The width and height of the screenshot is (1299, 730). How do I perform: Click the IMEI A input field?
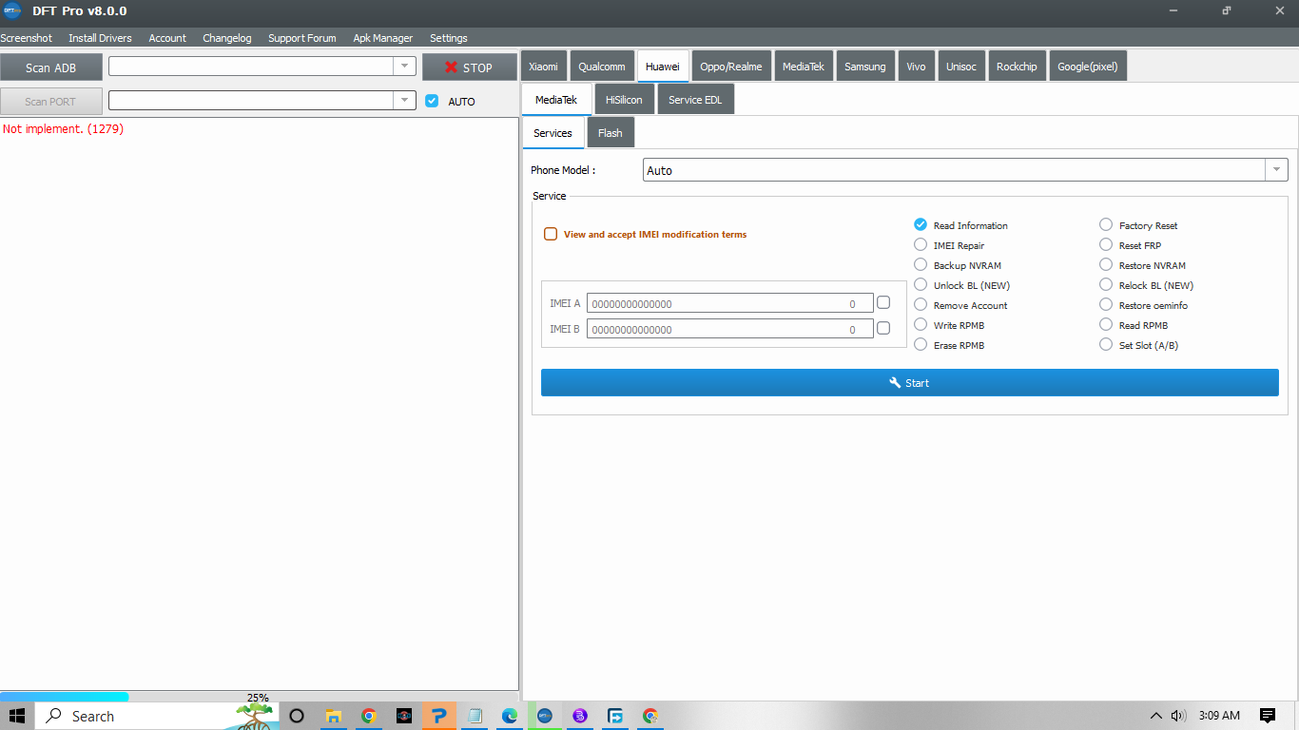(x=729, y=303)
